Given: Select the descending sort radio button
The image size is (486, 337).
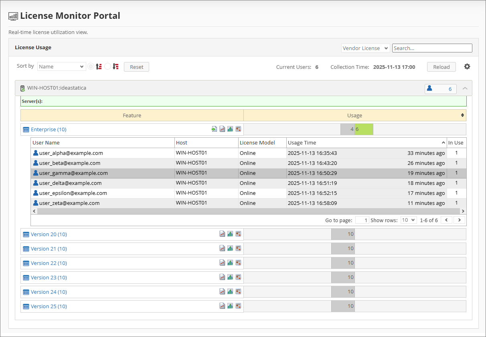Looking at the screenshot, I should point(107,66).
